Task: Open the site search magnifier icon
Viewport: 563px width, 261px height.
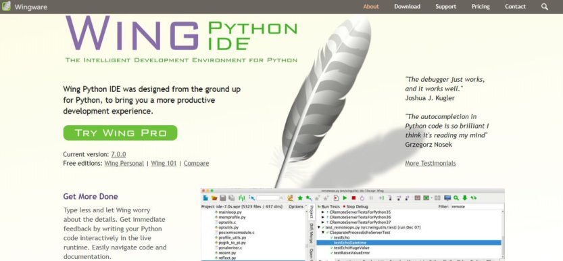Action: (545, 7)
